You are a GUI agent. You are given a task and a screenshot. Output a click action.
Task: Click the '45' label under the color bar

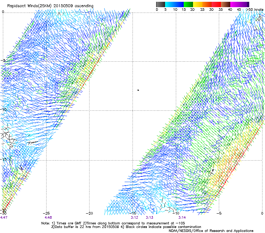click(x=239, y=9)
